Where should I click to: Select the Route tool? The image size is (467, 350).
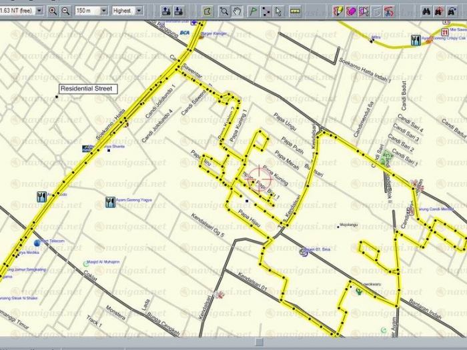(266, 11)
